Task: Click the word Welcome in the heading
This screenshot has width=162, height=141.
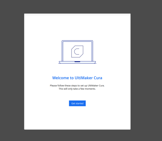Action: click(x=60, y=78)
